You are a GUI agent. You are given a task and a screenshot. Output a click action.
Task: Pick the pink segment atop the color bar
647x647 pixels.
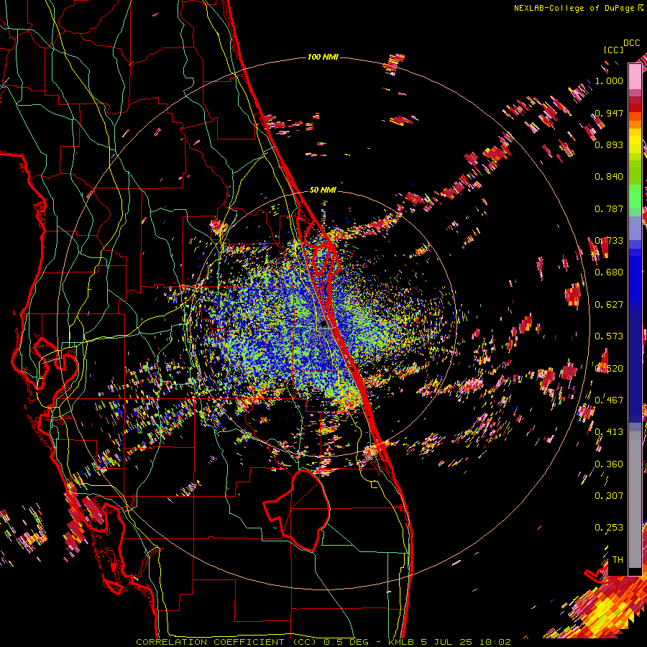[635, 76]
